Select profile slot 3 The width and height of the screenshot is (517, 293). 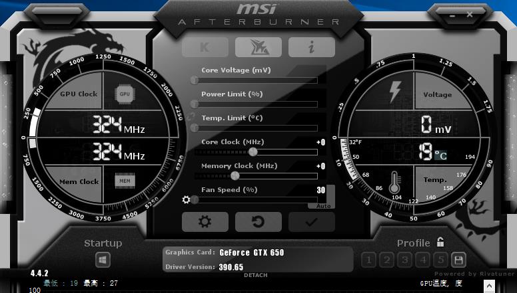pyautogui.click(x=405, y=260)
